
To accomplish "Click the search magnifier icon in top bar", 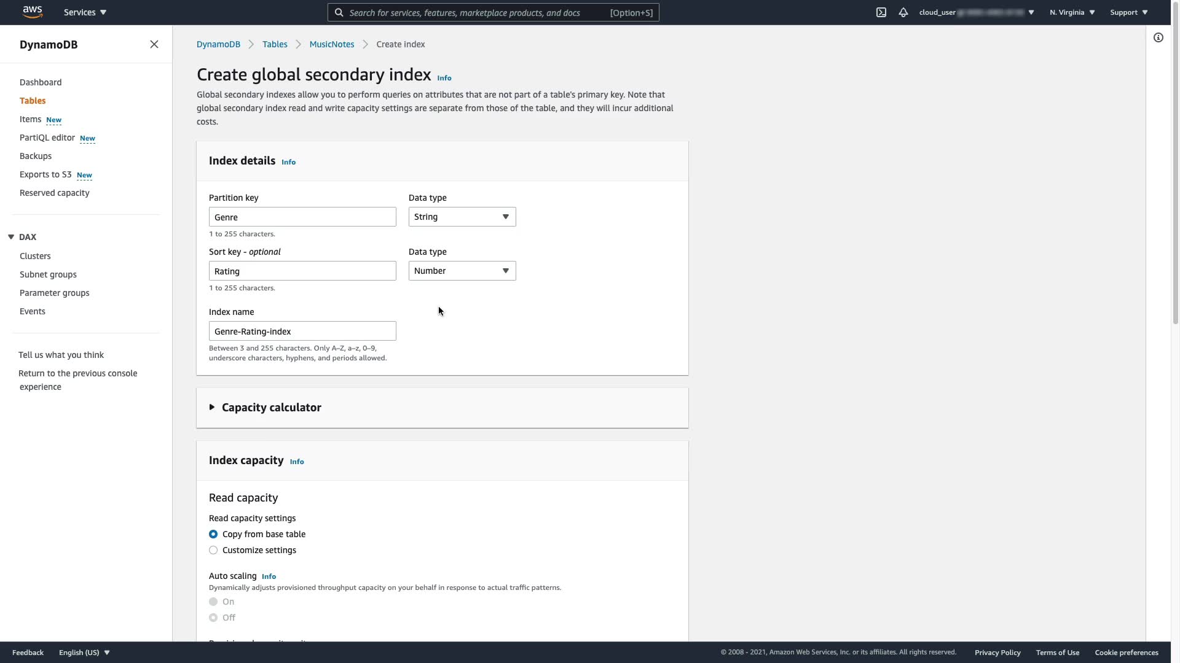I will coord(339,12).
